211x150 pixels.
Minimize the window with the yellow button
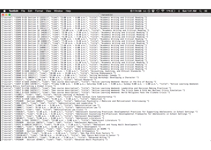pyautogui.click(x=6, y=15)
